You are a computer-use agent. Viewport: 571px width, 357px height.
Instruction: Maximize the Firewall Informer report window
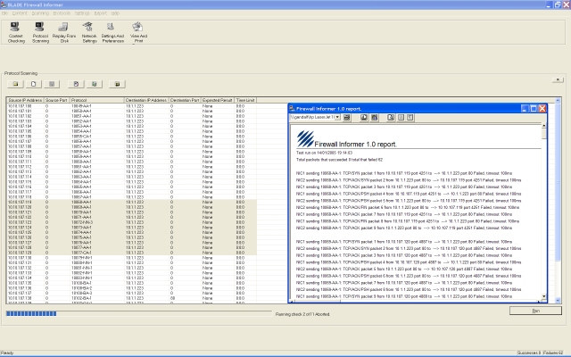tap(534, 109)
